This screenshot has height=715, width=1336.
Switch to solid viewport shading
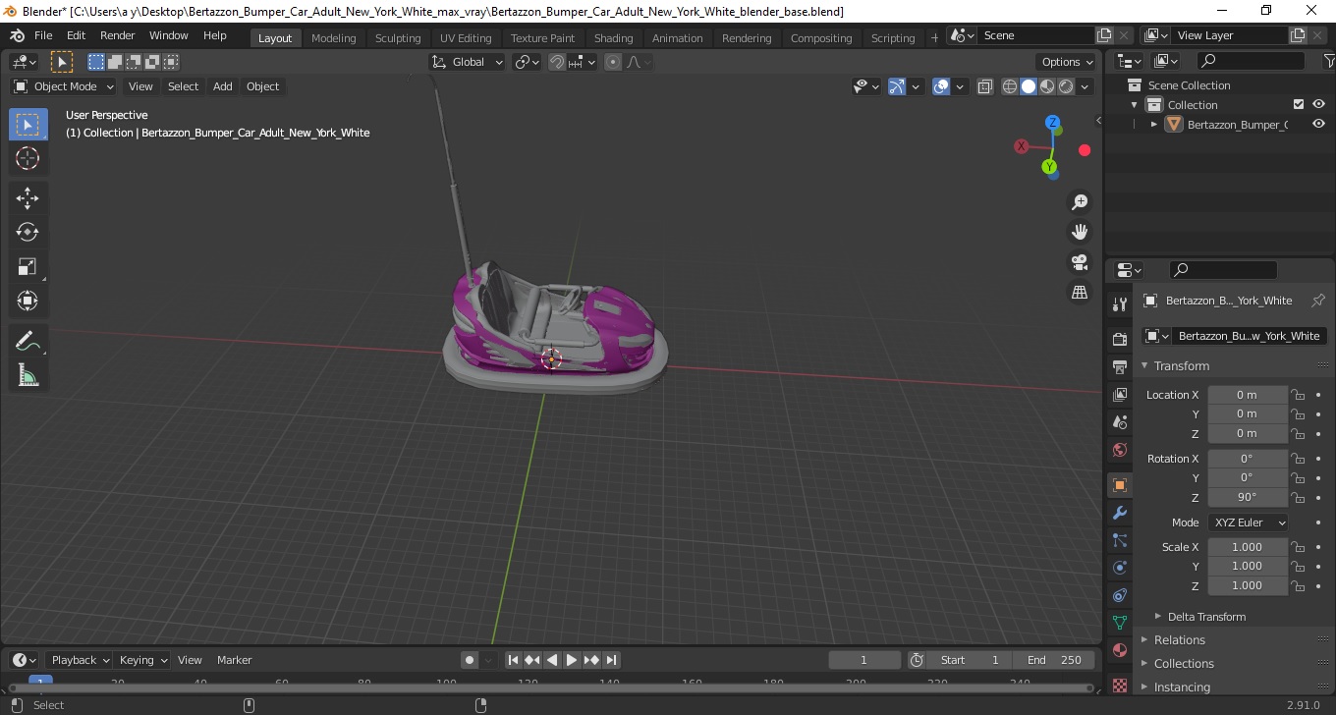pos(1029,86)
